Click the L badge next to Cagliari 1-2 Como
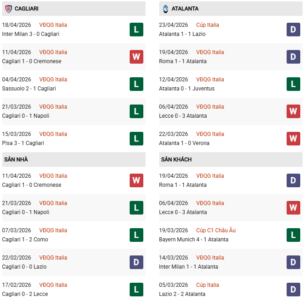Image resolution: width=303 pixels, height=300 pixels. [x=136, y=235]
